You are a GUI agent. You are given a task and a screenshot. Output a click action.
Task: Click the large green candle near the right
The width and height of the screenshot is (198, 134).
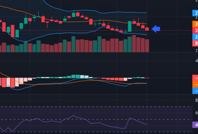point(130,27)
